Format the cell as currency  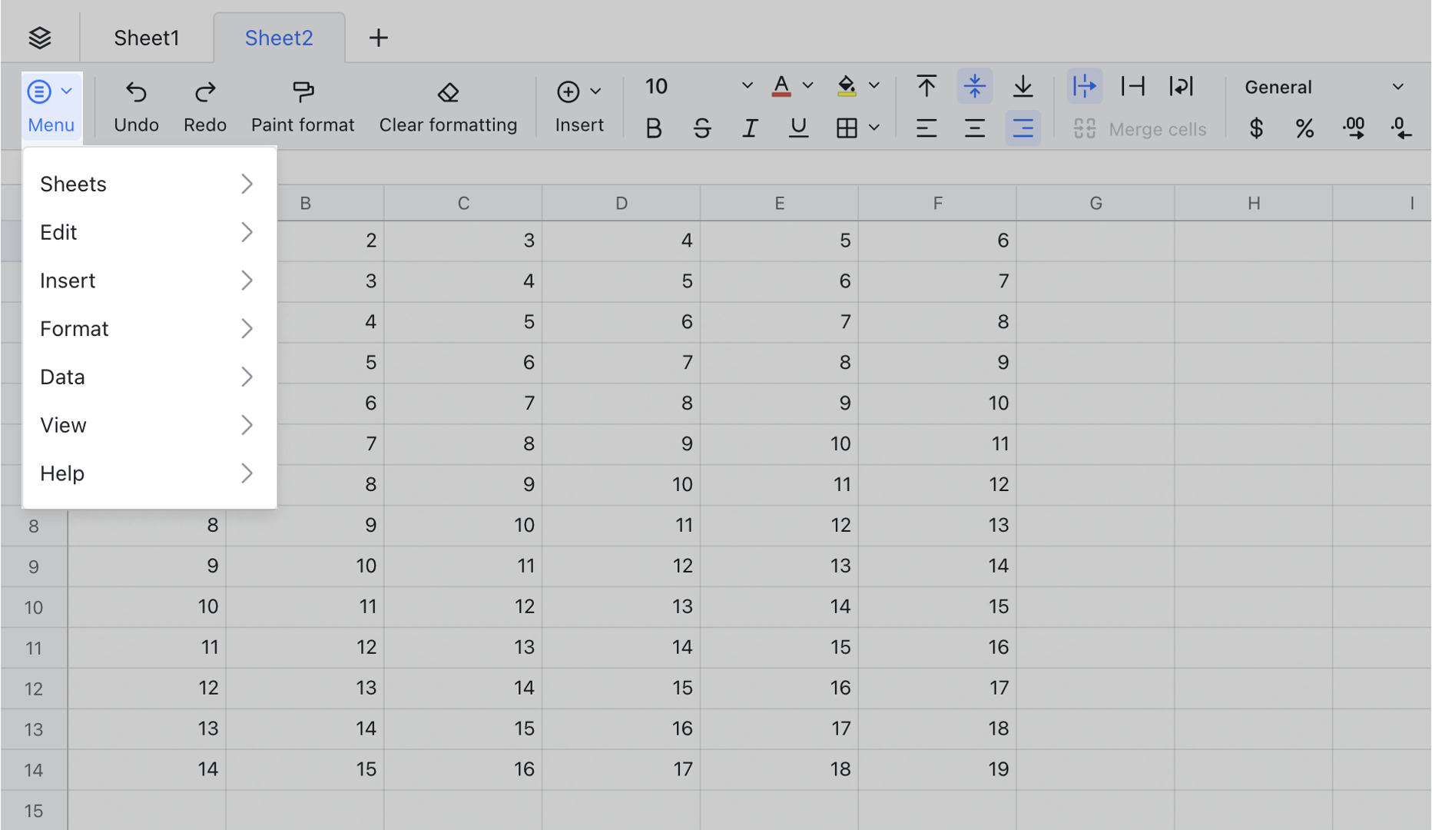(x=1256, y=128)
